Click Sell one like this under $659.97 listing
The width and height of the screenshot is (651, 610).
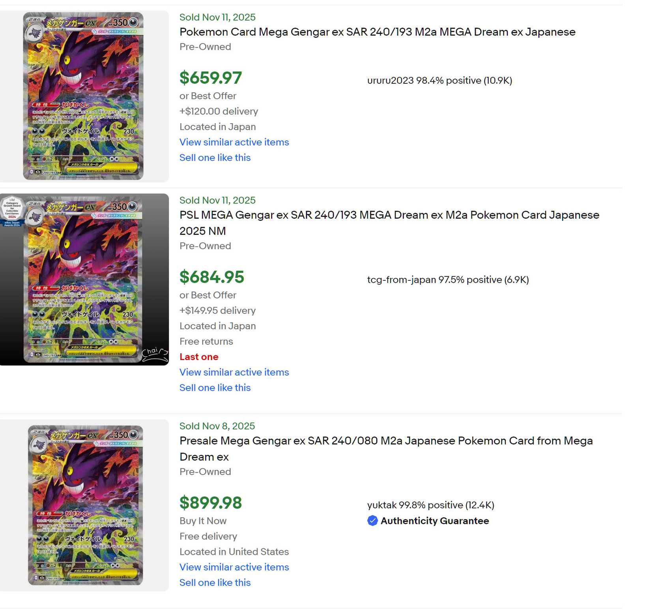tap(215, 158)
